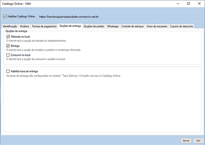
Task: Open the Identificação tab
Action: click(10, 26)
